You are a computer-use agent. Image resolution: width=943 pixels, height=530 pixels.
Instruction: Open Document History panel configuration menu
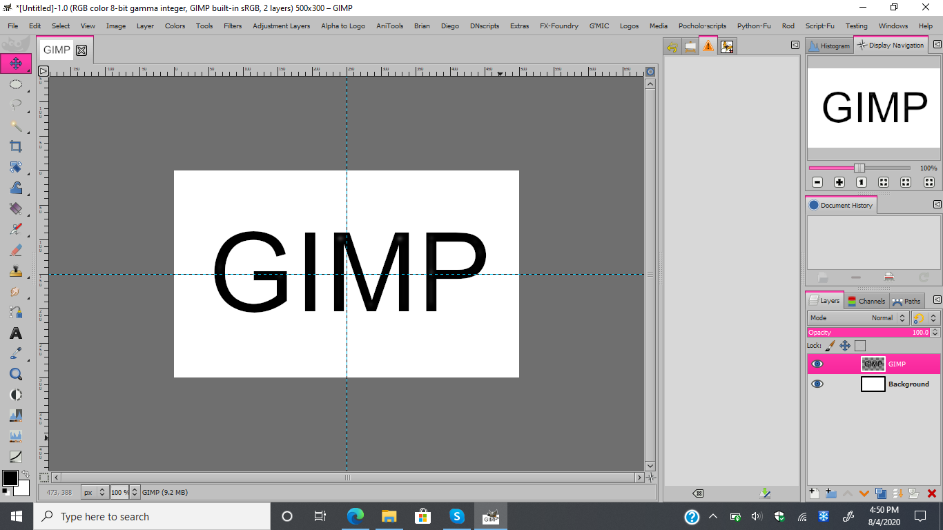click(x=937, y=204)
